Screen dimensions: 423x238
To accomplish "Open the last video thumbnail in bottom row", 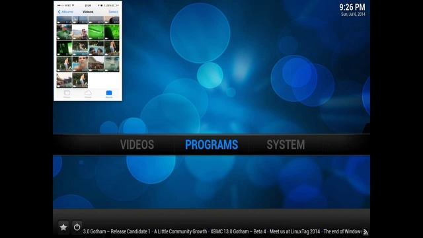I will (80, 80).
